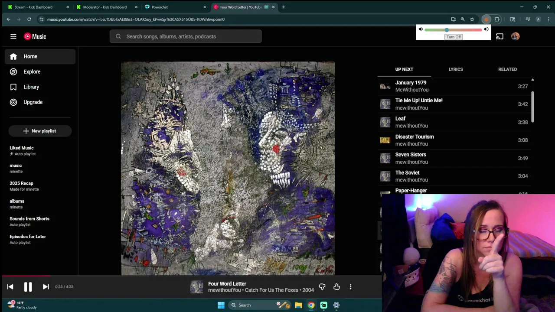Play January 1979 from the queue
Viewport: 555px width, 312px height.
(454, 86)
